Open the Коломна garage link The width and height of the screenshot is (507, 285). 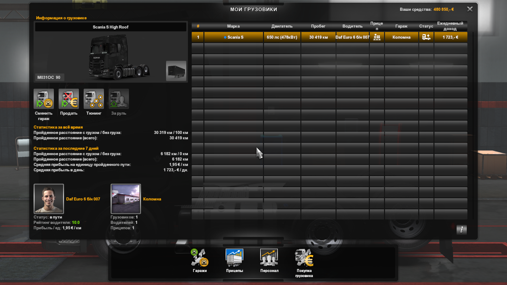coord(152,199)
